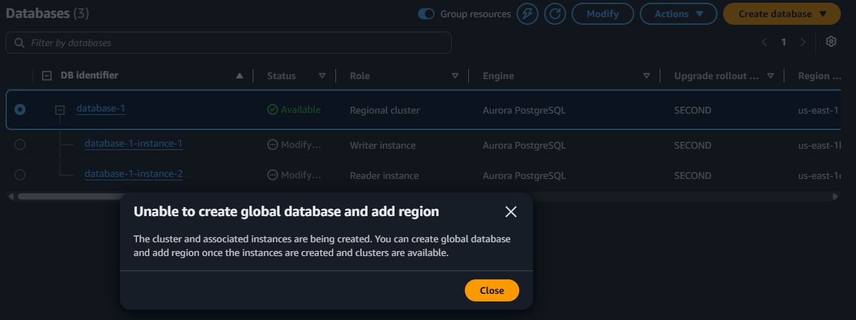Click the orange Close button
This screenshot has width=856, height=320.
[x=492, y=290]
